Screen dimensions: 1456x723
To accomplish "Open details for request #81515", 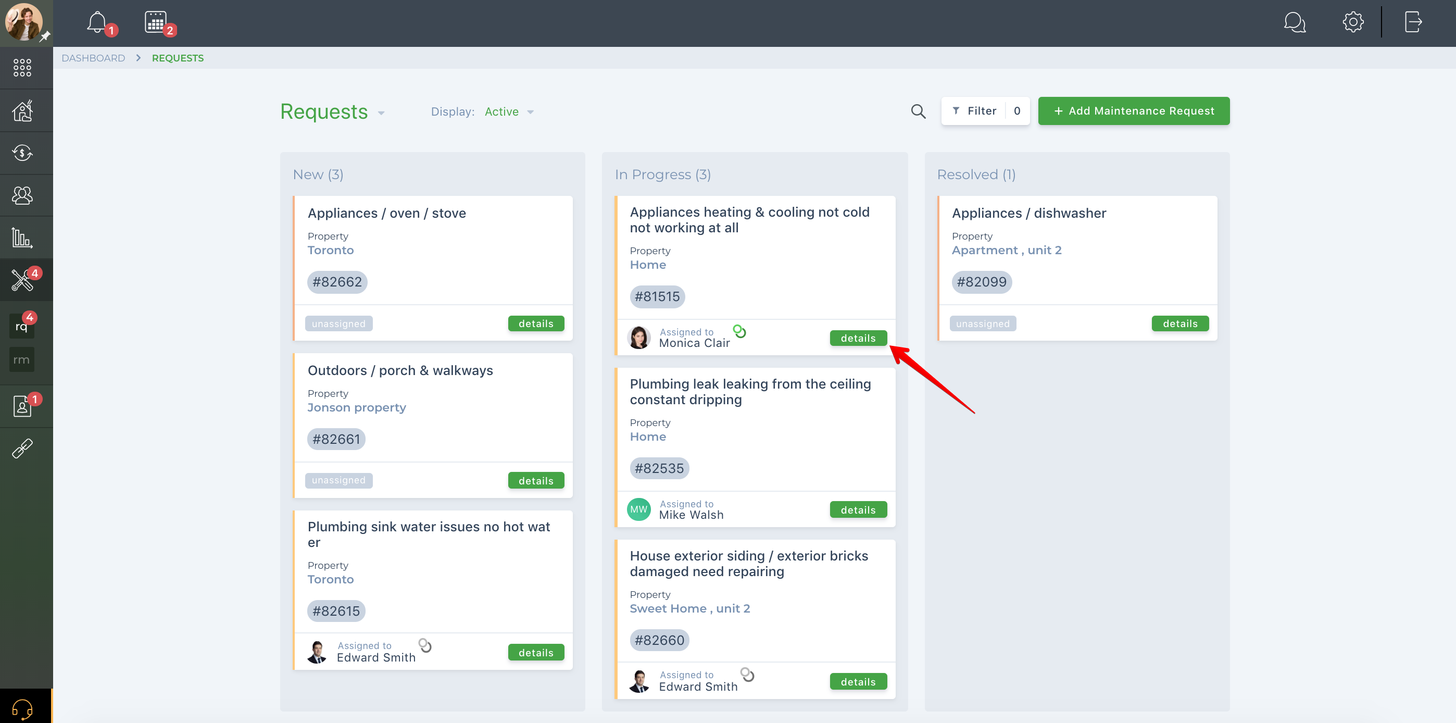I will pos(858,338).
